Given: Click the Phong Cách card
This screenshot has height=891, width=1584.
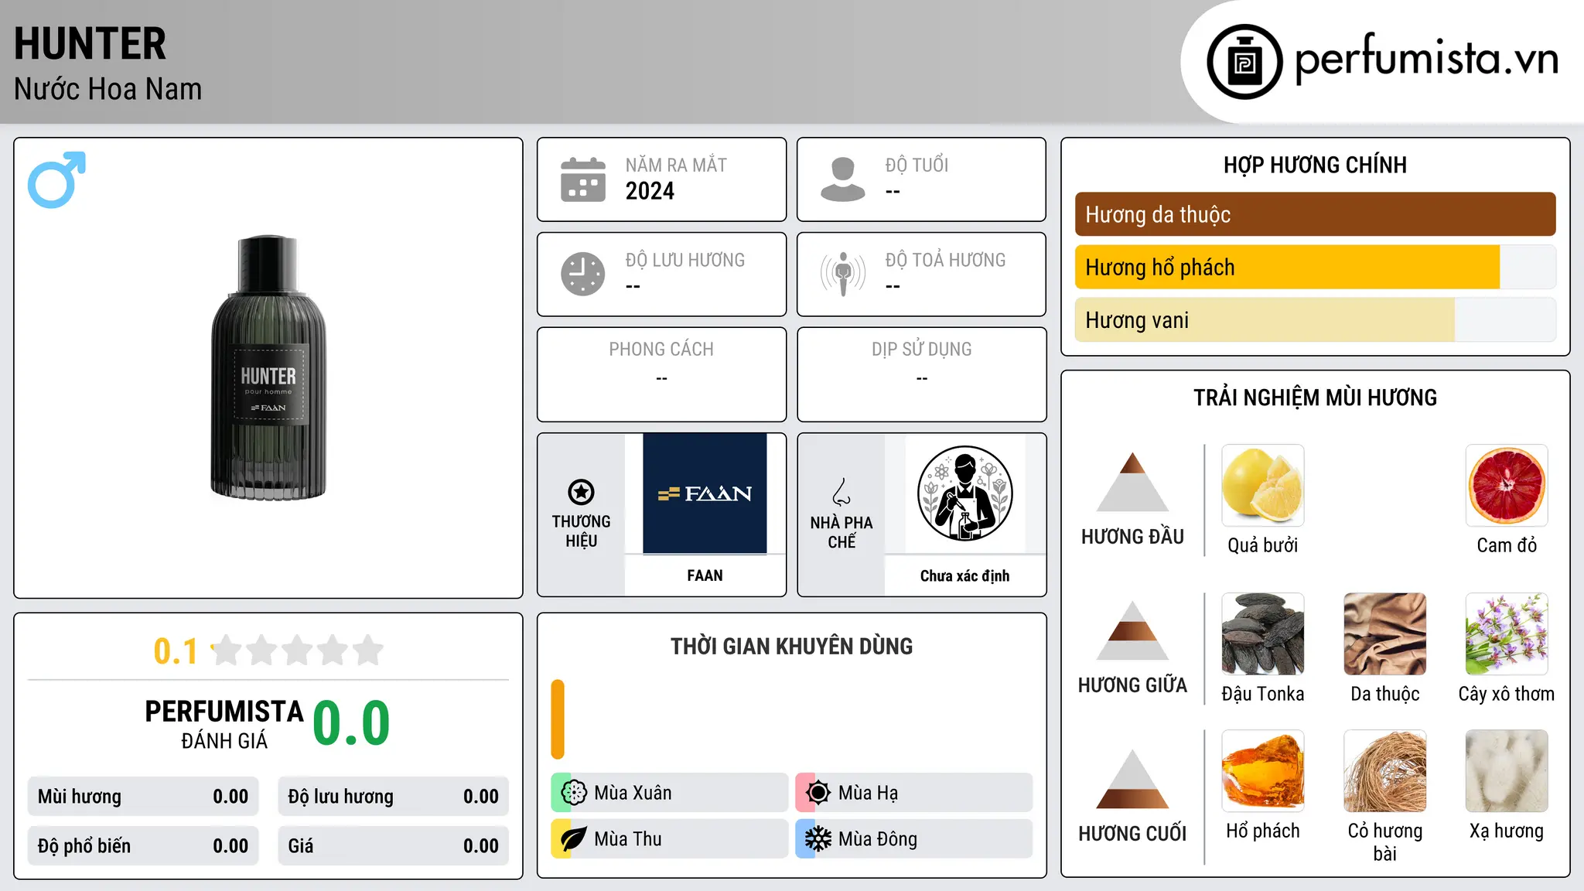Looking at the screenshot, I should pyautogui.click(x=661, y=374).
